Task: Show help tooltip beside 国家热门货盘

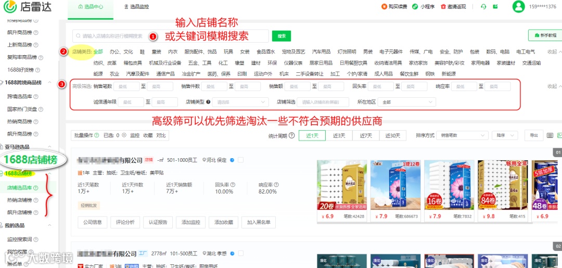Action: coord(41,109)
